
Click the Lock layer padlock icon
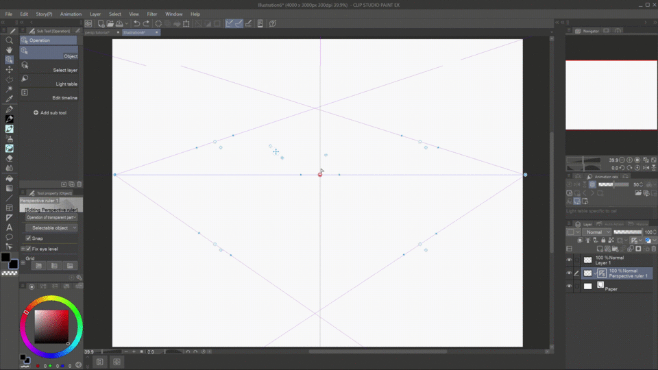tap(603, 241)
